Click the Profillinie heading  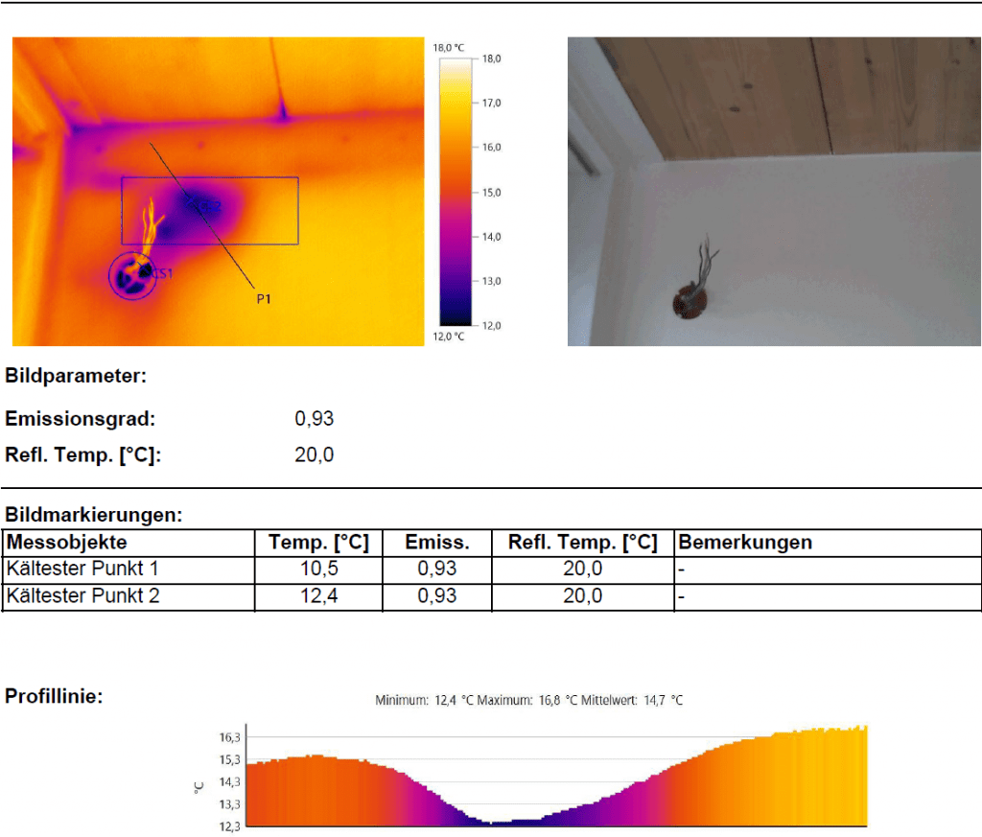pos(55,697)
